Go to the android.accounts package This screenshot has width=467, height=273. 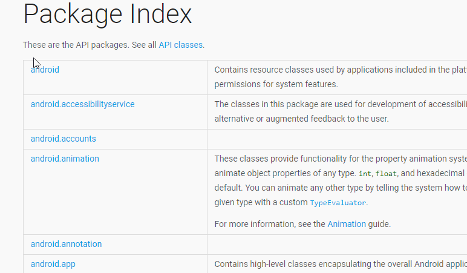click(x=63, y=139)
